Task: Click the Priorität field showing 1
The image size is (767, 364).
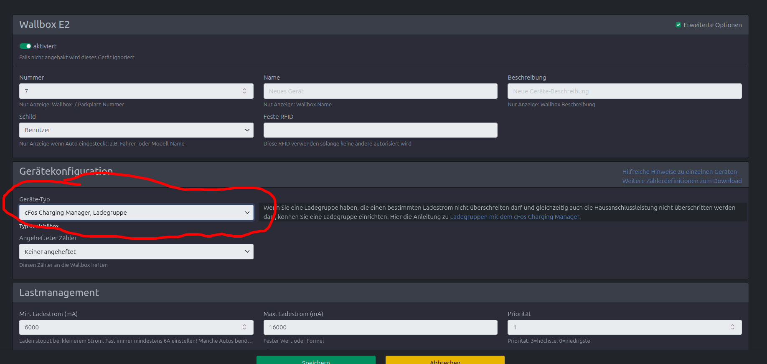Action: click(x=614, y=327)
